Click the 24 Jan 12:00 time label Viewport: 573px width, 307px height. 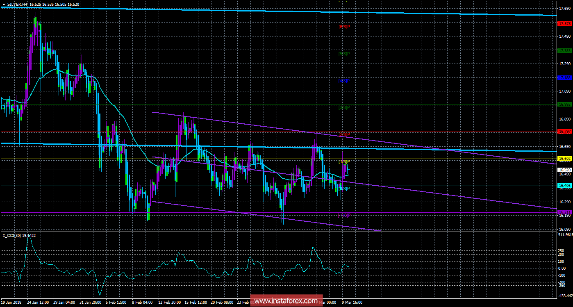[x=37, y=302]
